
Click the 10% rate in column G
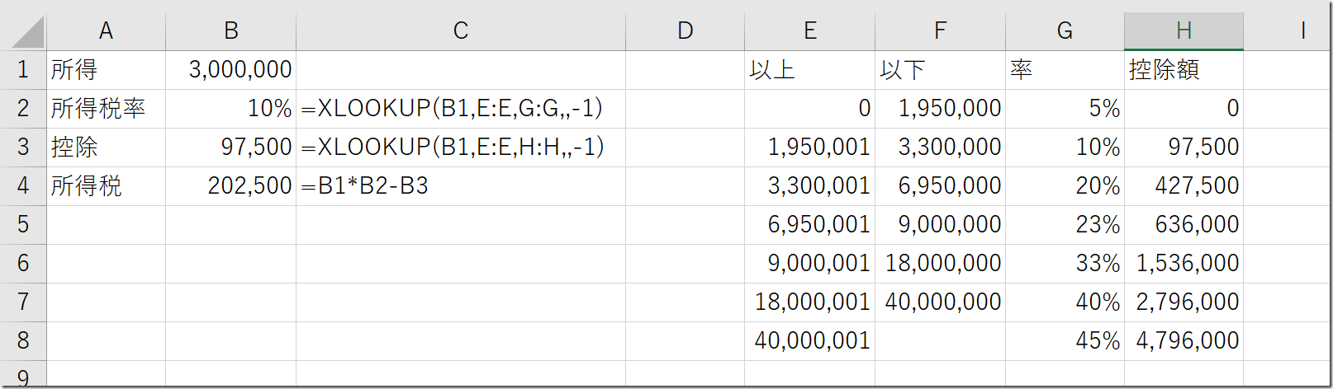(x=1065, y=148)
